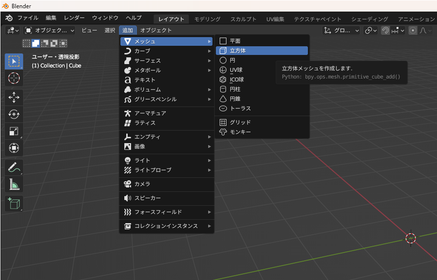Add a モンキー mesh from the submenu

[x=240, y=132]
